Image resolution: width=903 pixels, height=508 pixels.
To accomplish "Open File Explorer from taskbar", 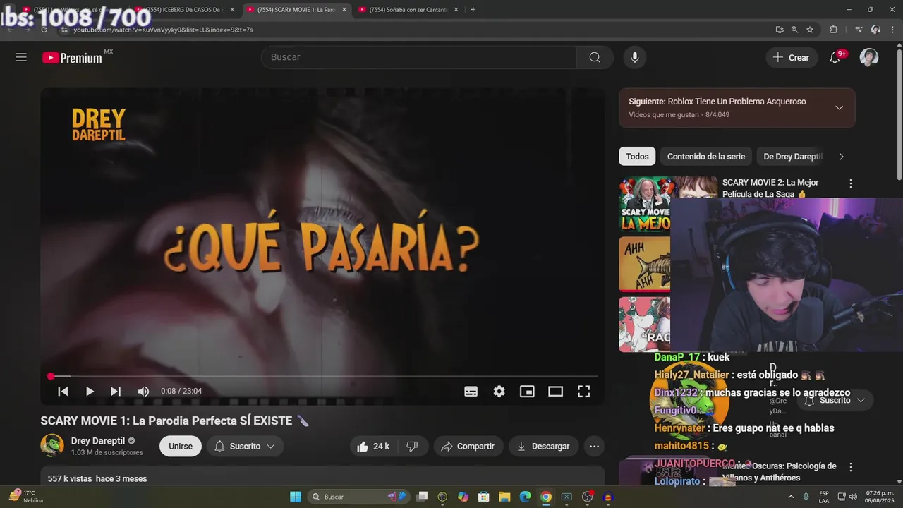I will tap(505, 497).
